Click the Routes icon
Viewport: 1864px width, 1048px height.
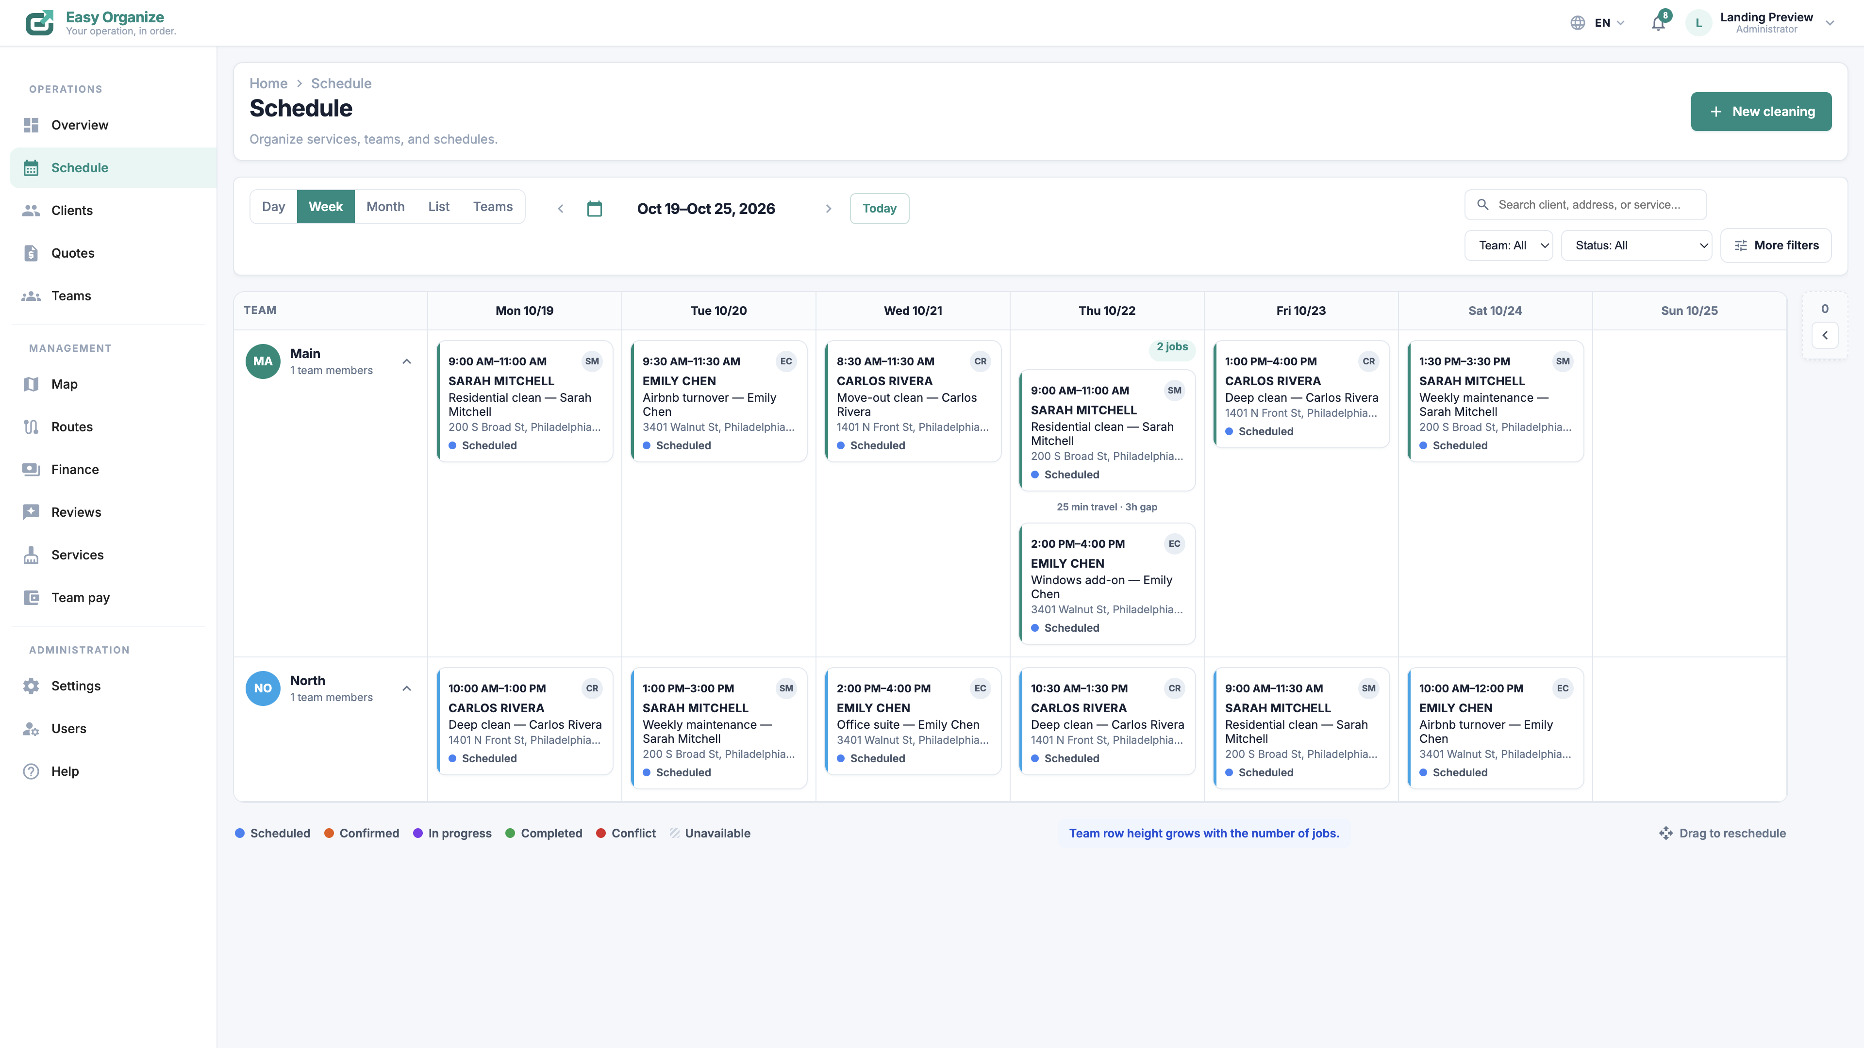click(x=31, y=427)
